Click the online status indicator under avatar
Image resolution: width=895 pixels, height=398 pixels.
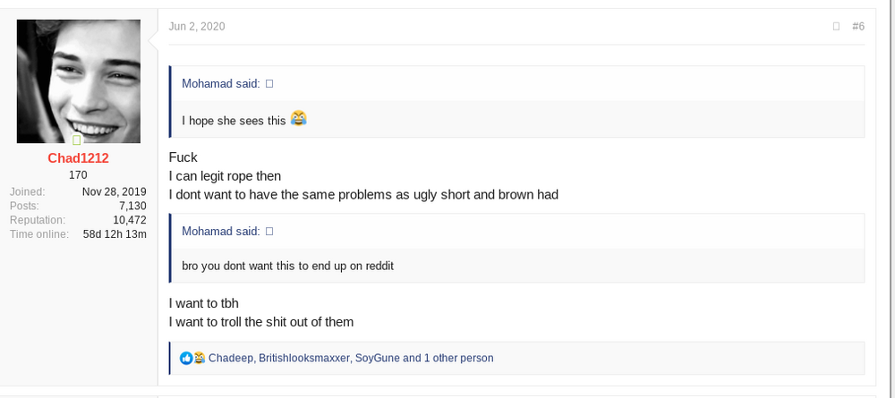76,140
